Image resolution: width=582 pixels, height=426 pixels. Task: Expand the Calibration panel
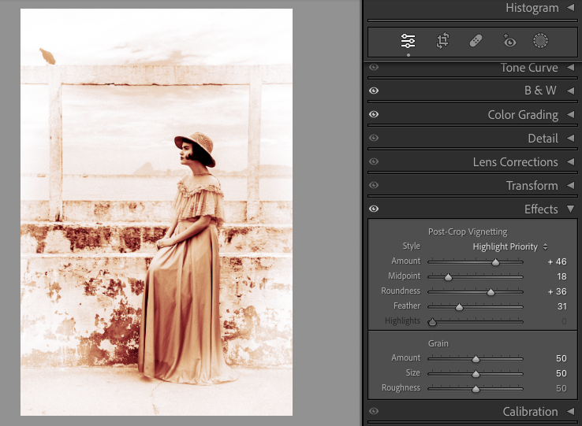pos(570,412)
